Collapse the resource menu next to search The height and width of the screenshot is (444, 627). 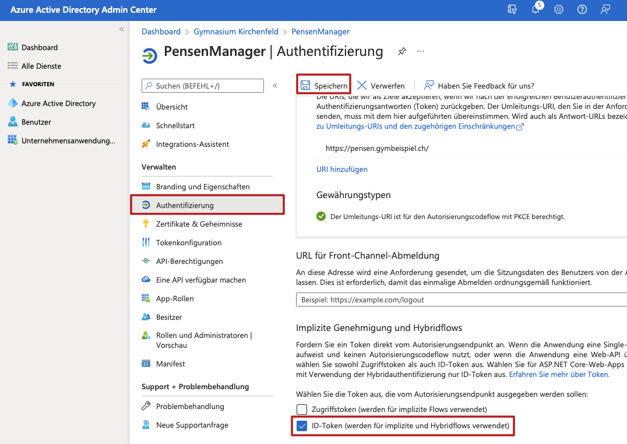tap(275, 86)
